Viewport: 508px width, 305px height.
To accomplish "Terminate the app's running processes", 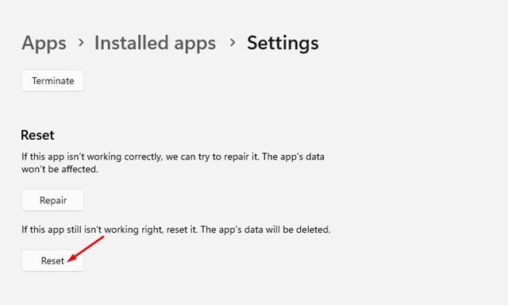I will pyautogui.click(x=53, y=81).
